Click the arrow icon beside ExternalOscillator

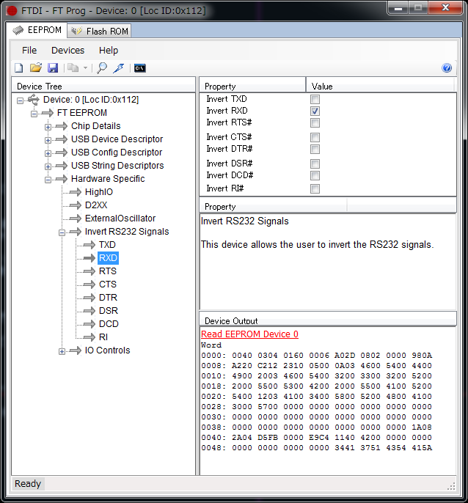pyautogui.click(x=76, y=219)
